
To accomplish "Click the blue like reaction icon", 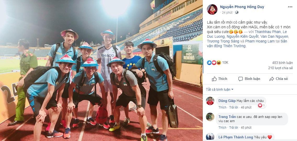I will pyautogui.click(x=209, y=63).
